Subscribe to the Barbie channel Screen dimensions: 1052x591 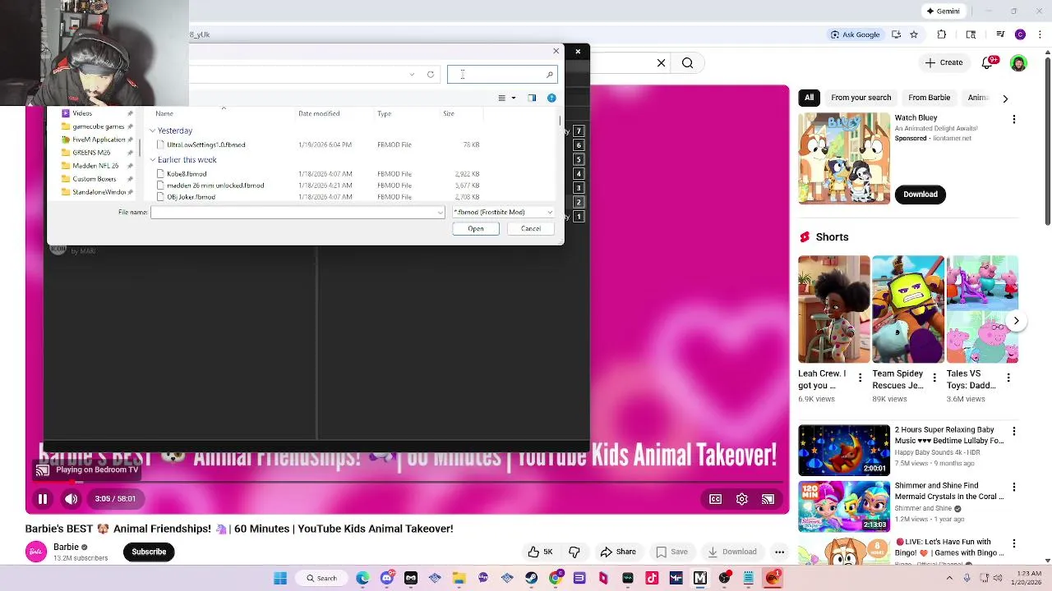pyautogui.click(x=149, y=552)
